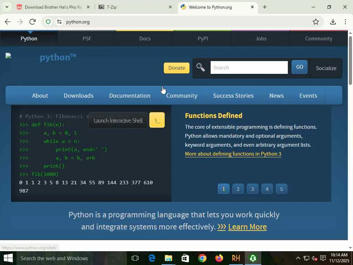Click the magnifying glass search icon

click(200, 67)
